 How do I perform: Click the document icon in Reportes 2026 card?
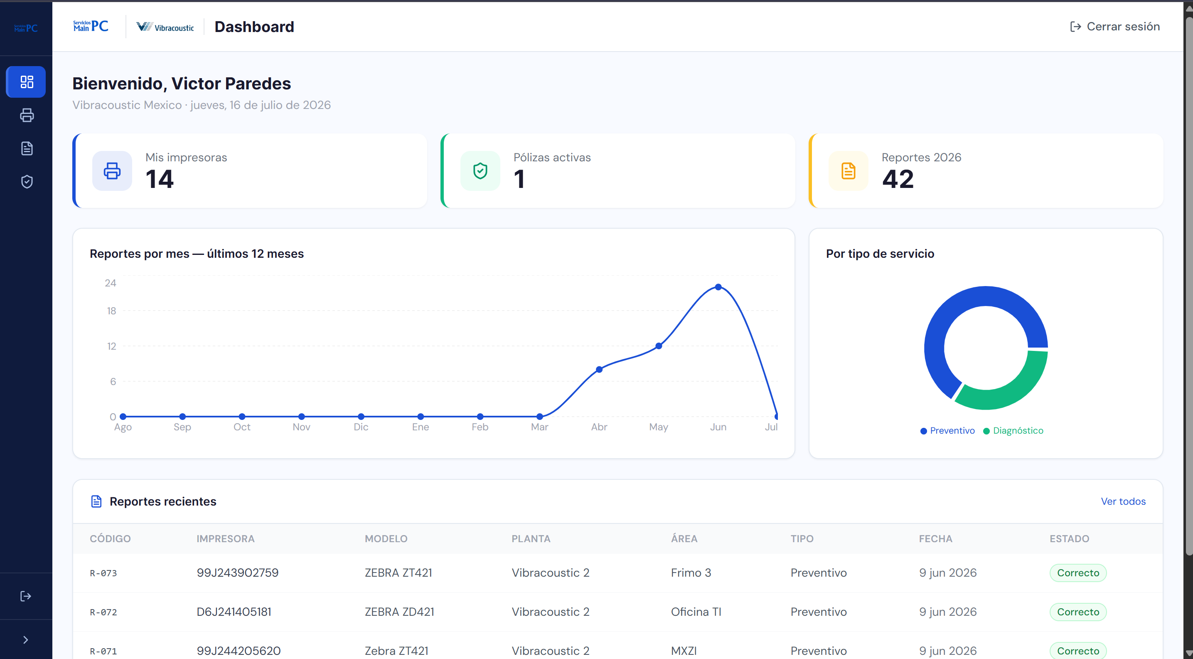849,171
